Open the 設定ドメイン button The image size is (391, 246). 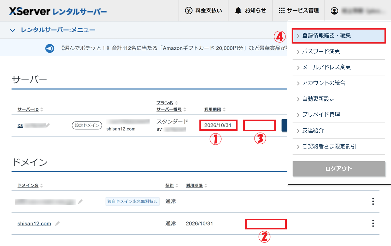click(x=87, y=125)
